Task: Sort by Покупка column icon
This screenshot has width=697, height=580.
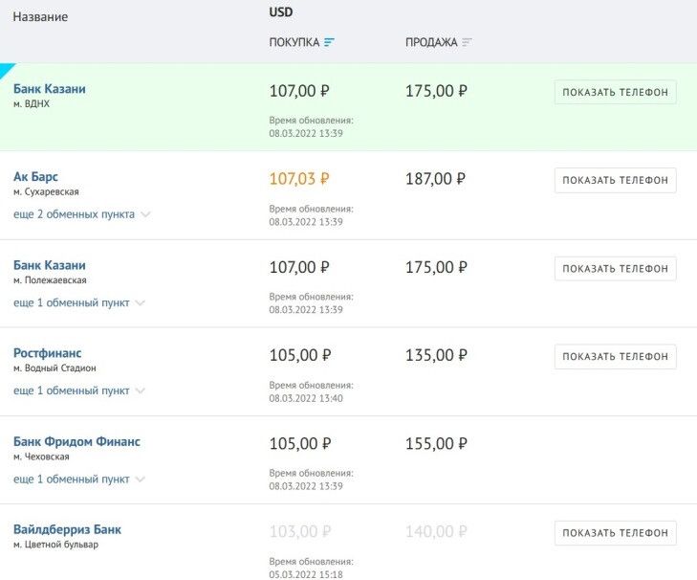Action: 329,42
